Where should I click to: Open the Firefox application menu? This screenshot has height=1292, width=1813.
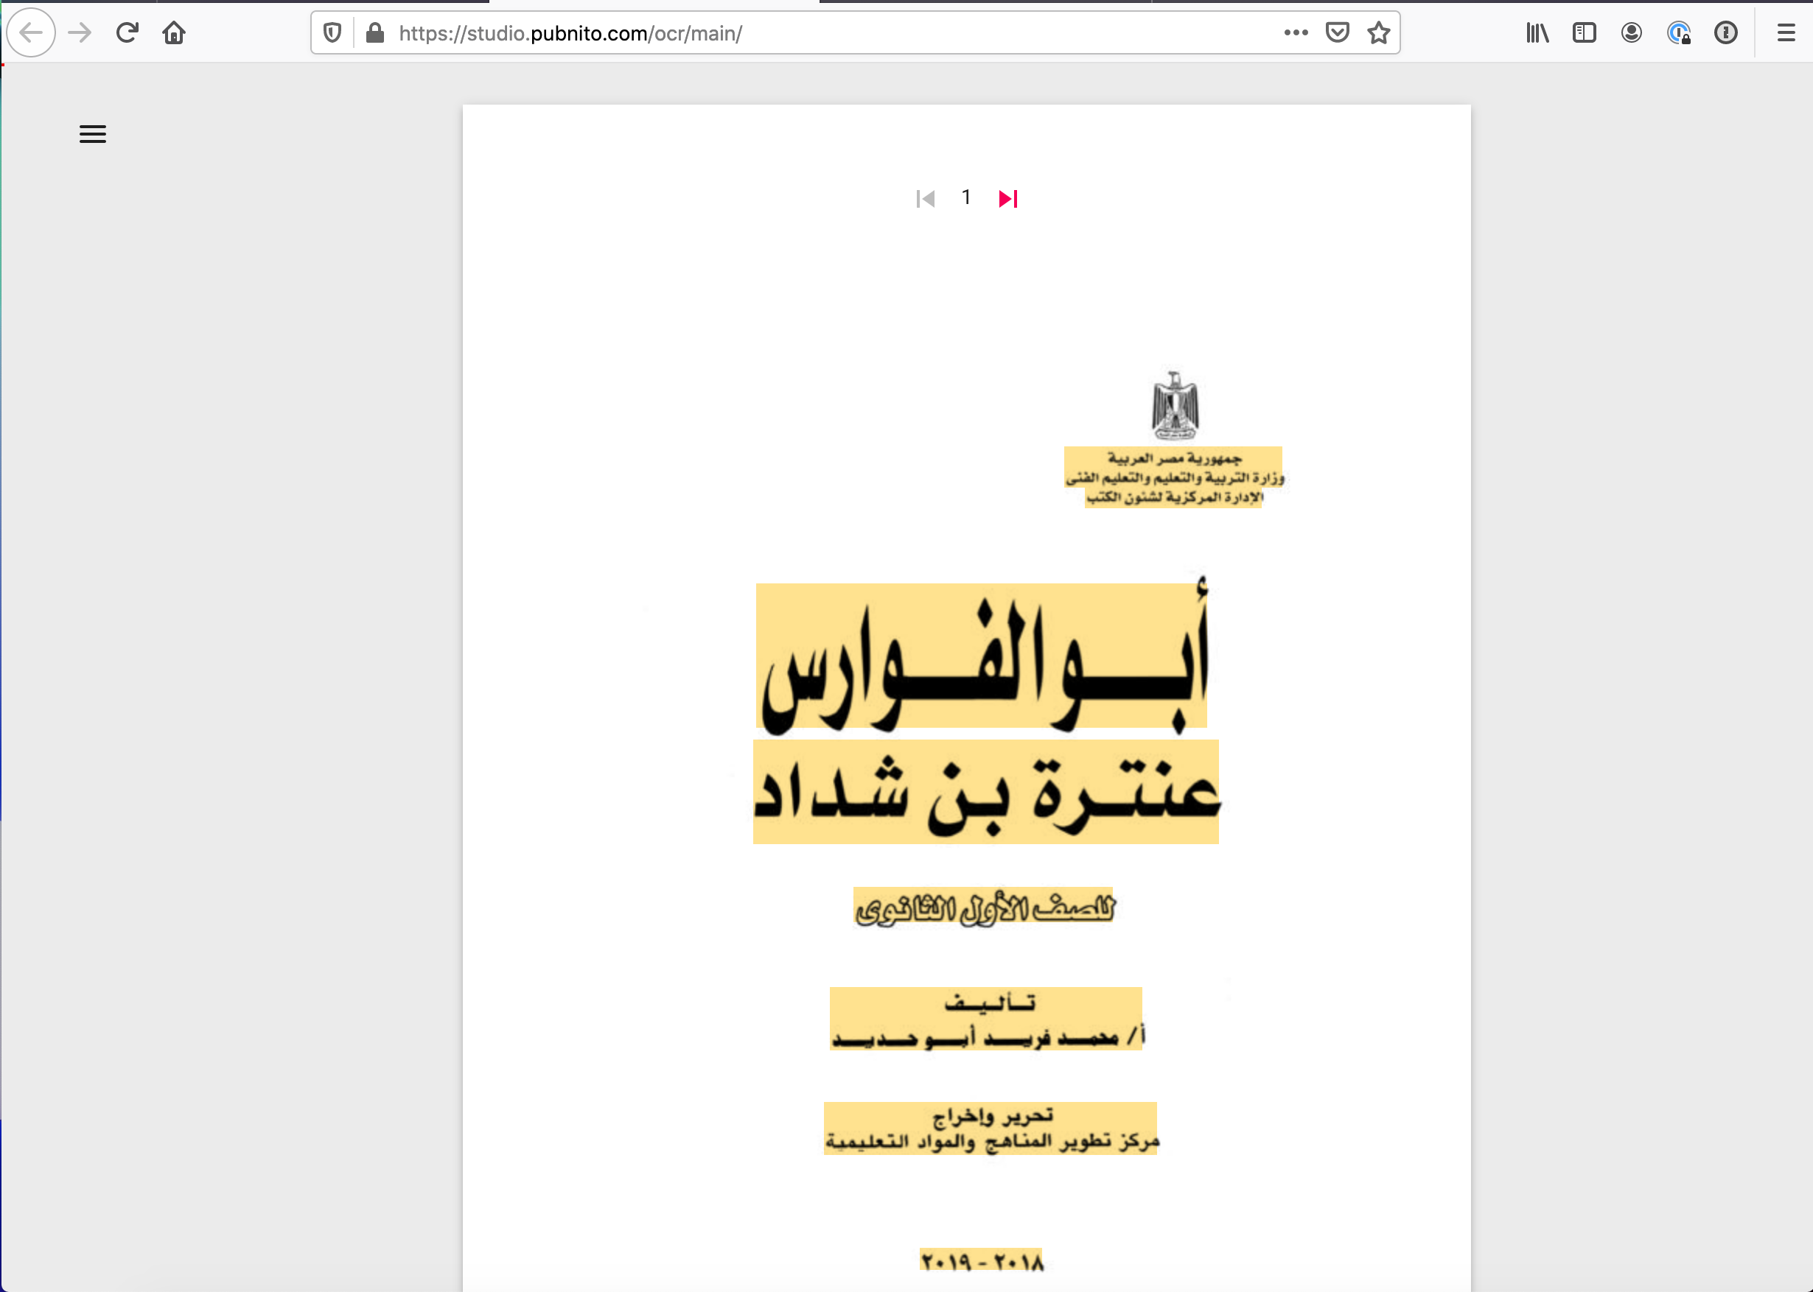(x=1786, y=32)
